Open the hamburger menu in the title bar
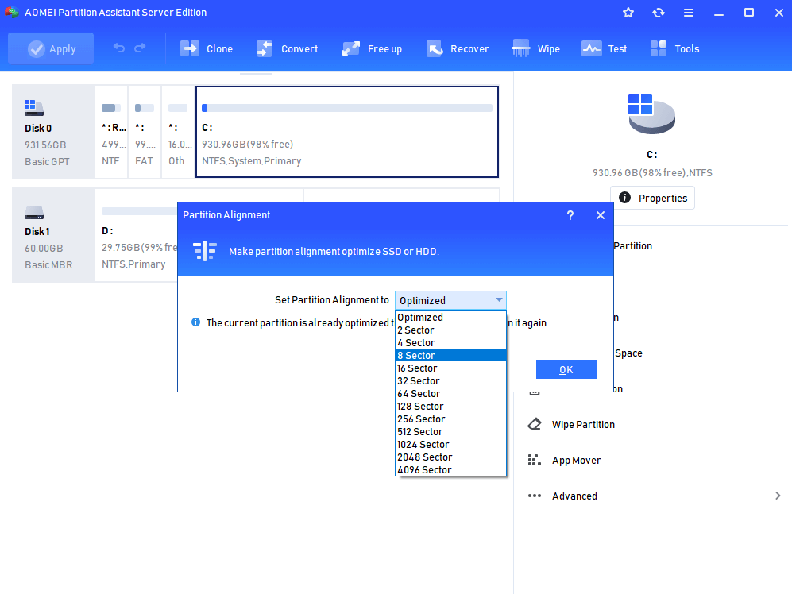Image resolution: width=792 pixels, height=594 pixels. tap(689, 13)
